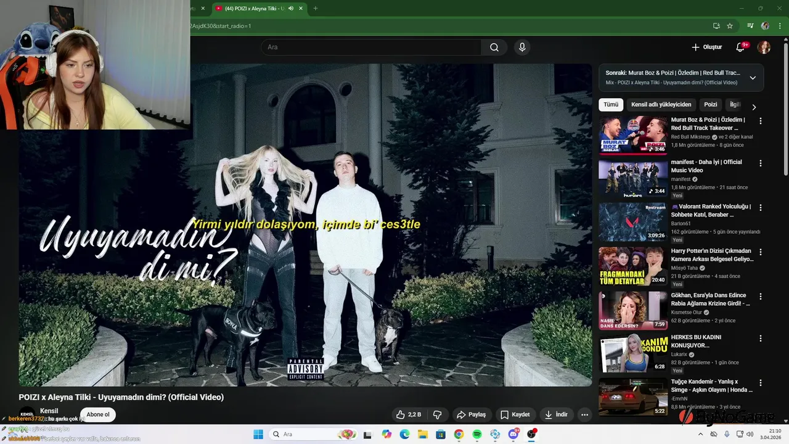The height and width of the screenshot is (444, 789).
Task: Show more filter chips with right arrow
Action: pos(753,106)
